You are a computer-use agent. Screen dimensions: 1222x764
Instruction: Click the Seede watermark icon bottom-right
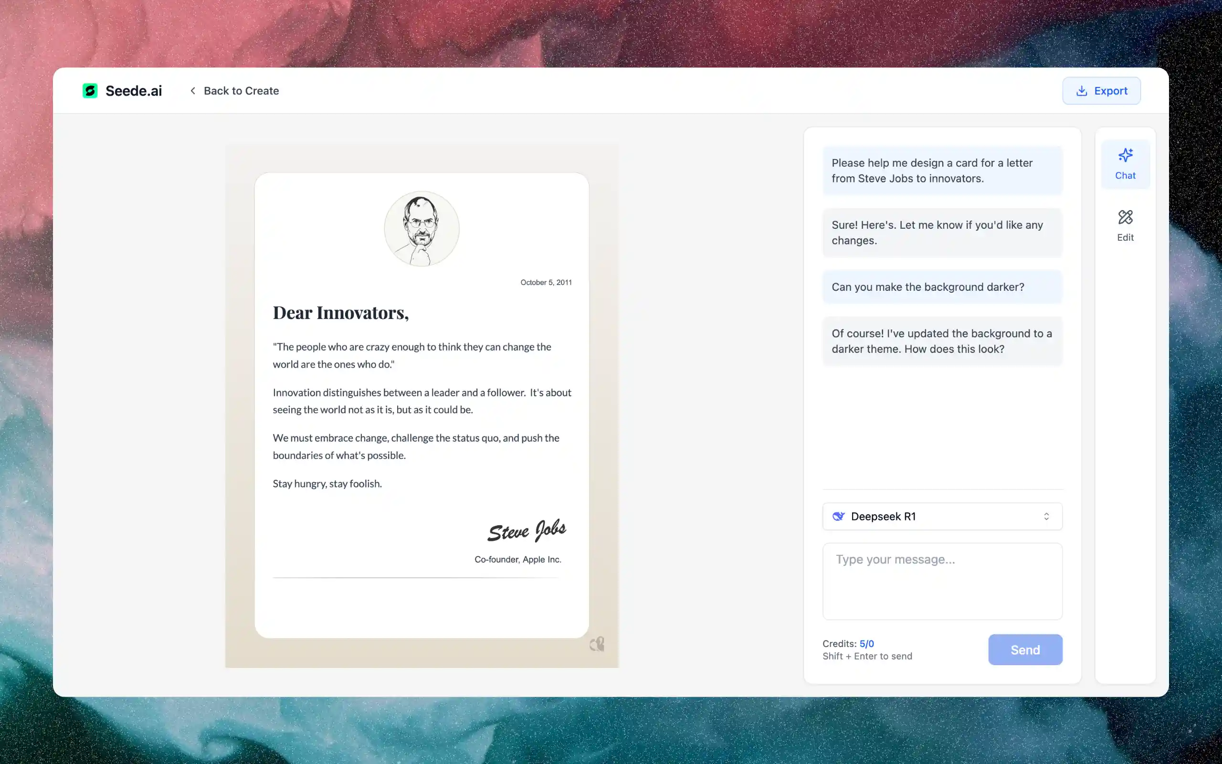[x=597, y=644]
